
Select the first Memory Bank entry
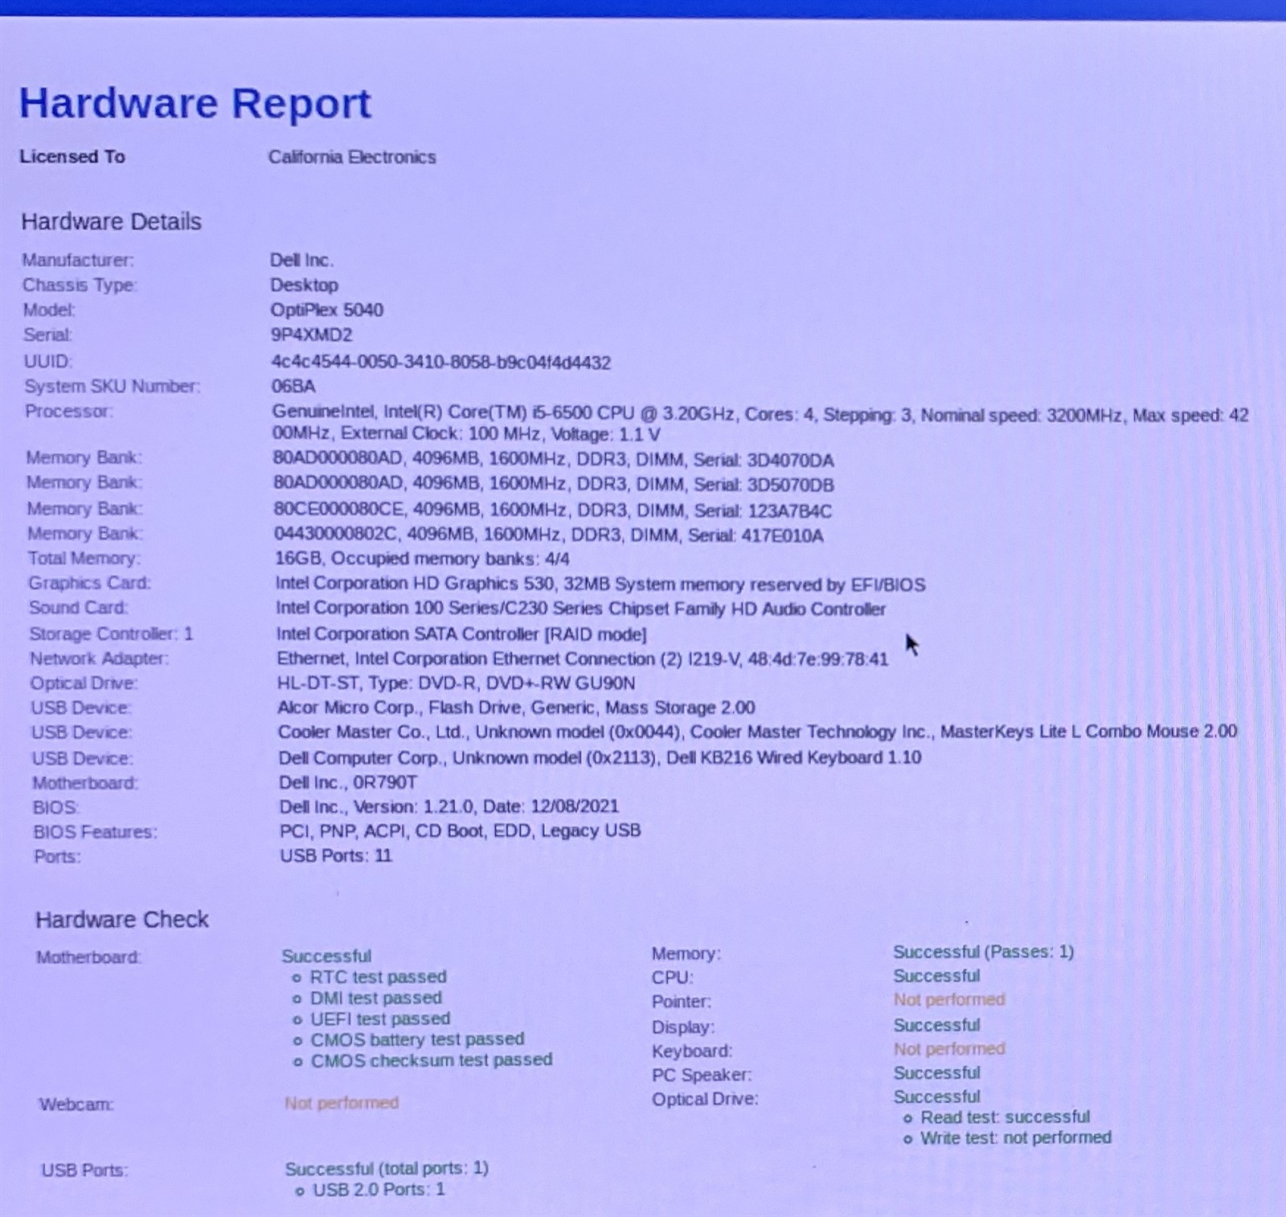pyautogui.click(x=553, y=460)
